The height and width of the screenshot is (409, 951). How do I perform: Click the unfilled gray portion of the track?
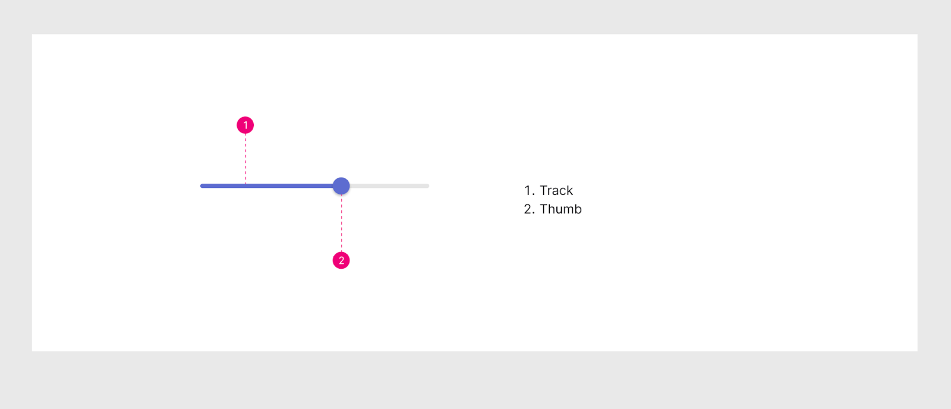click(x=389, y=186)
